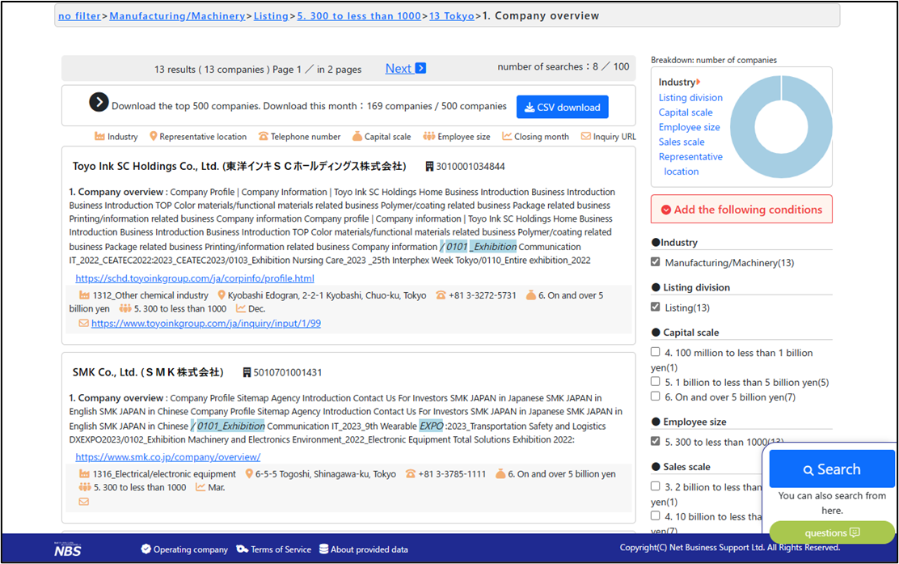Click Add the following conditions button
This screenshot has width=899, height=564.
pyautogui.click(x=741, y=210)
